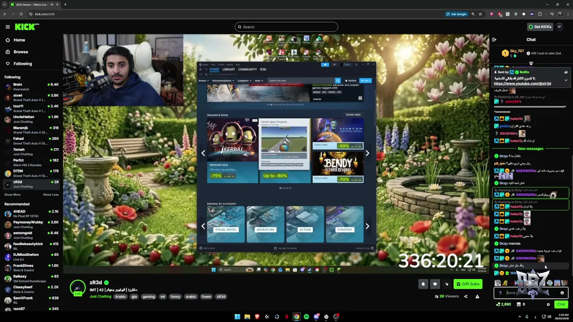Screen dimensions: 573x322
Task: Open Chrome tab search dropdown
Action: coord(4,4)
